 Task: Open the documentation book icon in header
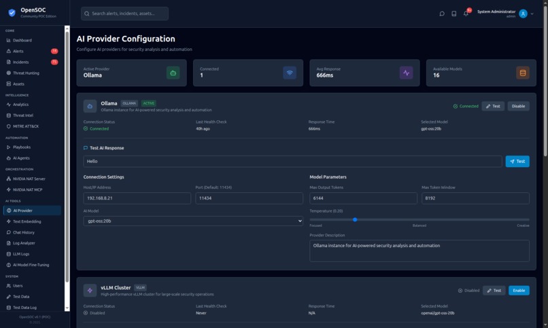point(453,14)
